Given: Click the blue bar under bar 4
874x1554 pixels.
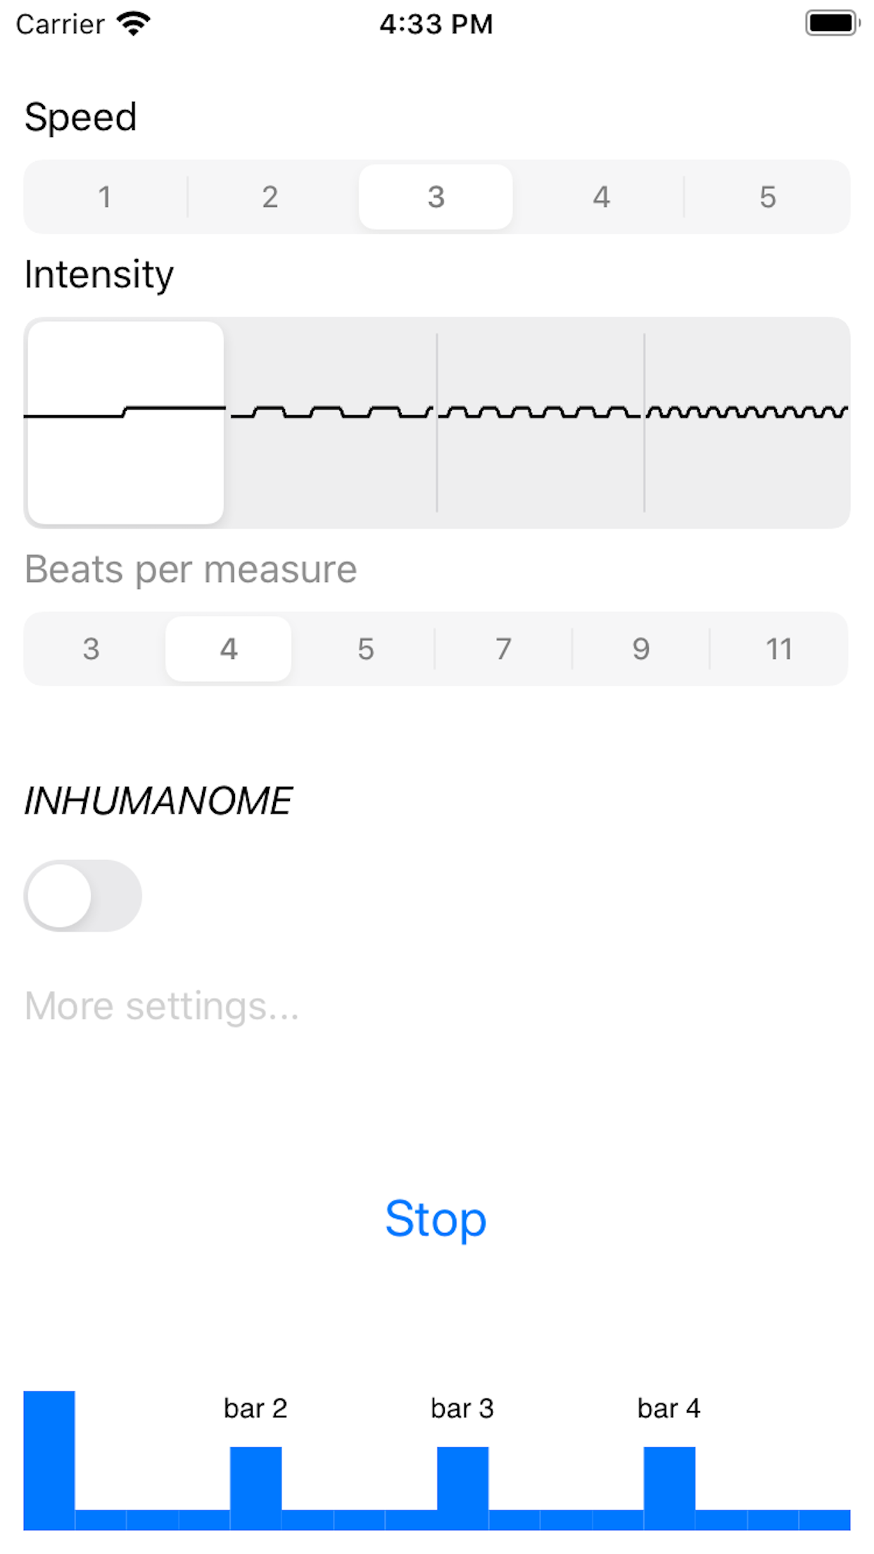Looking at the screenshot, I should (x=669, y=1488).
